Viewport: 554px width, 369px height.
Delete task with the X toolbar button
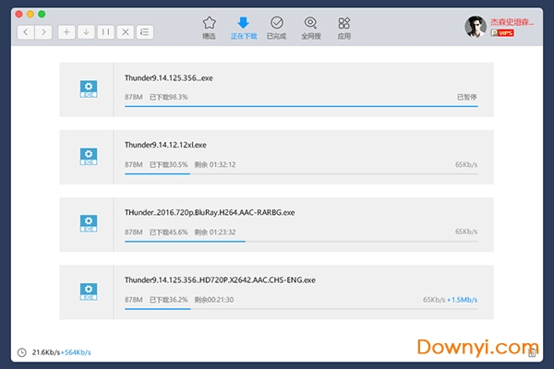tap(126, 32)
